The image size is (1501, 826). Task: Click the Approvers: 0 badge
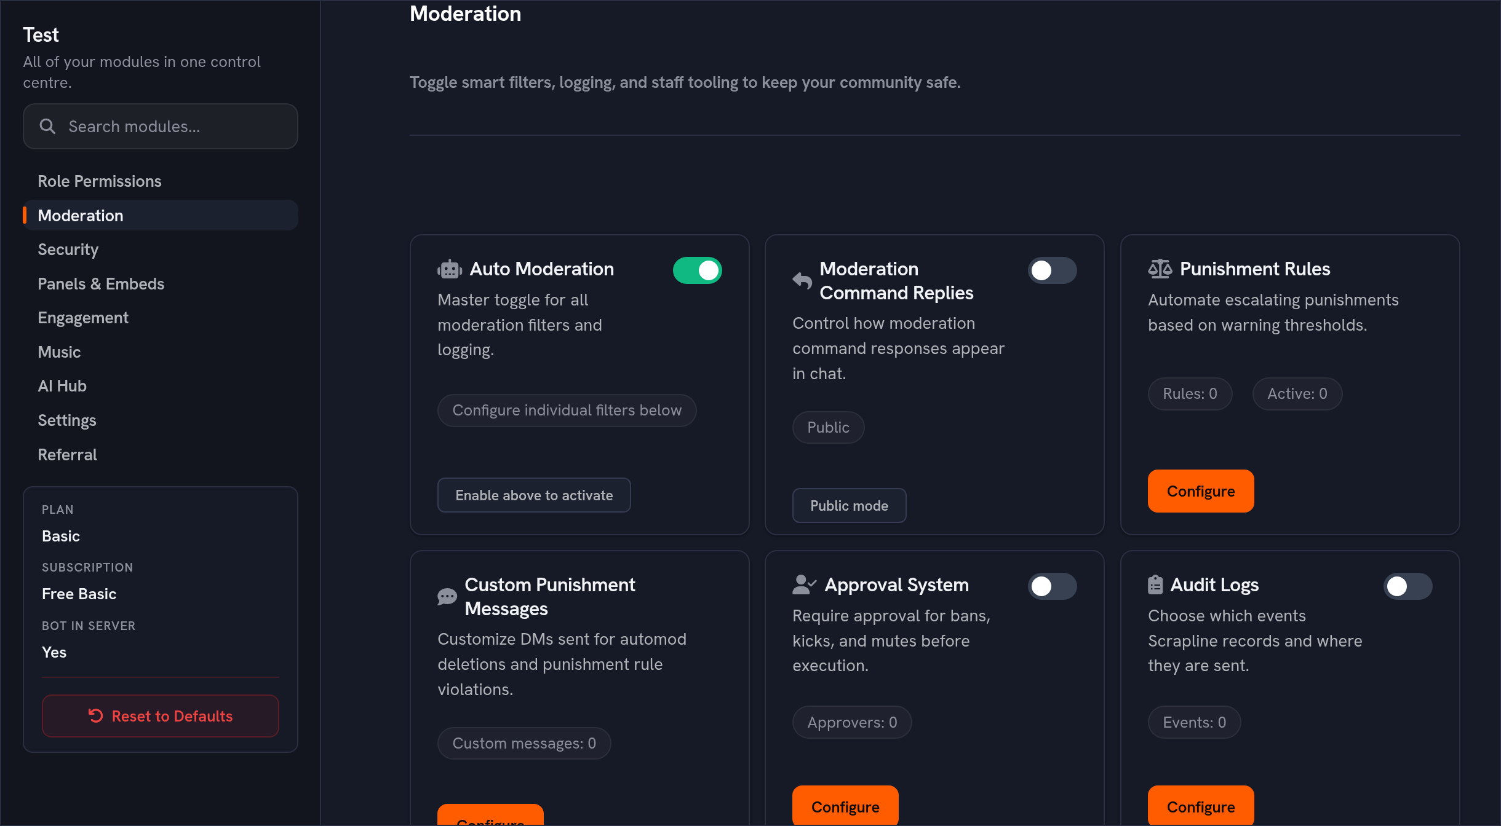tap(852, 723)
